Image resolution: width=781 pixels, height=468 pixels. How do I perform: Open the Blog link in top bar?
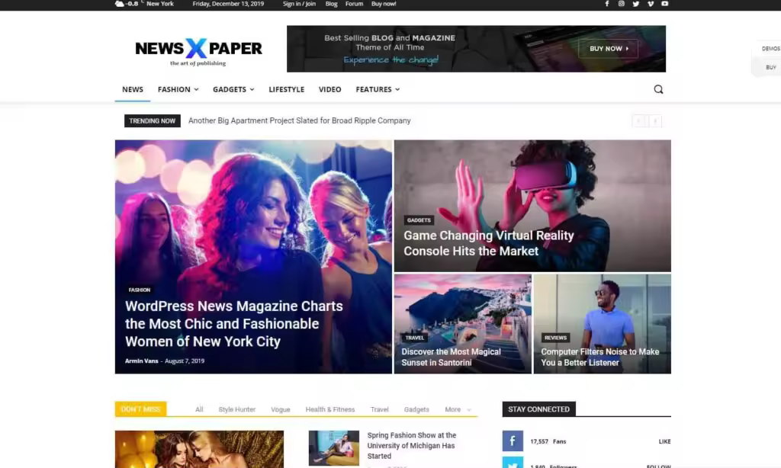[331, 4]
